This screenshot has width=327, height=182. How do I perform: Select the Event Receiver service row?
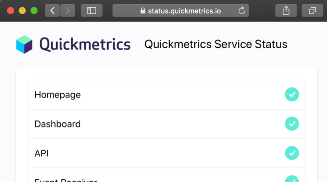point(167,175)
